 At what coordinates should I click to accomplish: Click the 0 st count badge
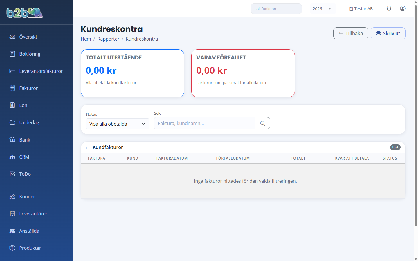coord(395,147)
